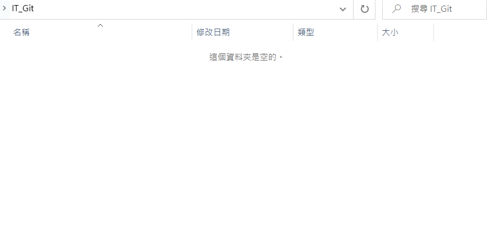Click blank address bar area after IT_Git
The image size is (489, 241).
(184, 9)
